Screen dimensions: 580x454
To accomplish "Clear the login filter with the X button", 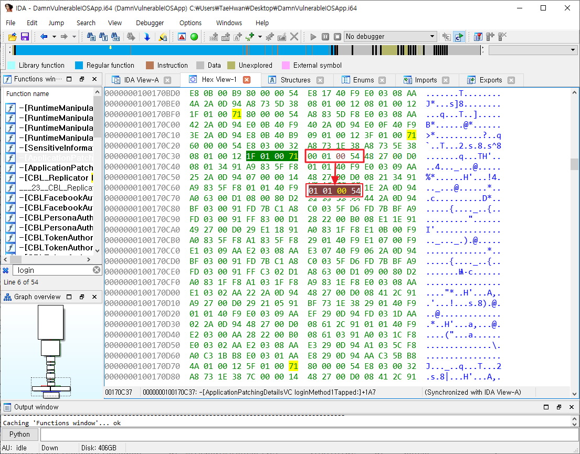I will pos(97,270).
